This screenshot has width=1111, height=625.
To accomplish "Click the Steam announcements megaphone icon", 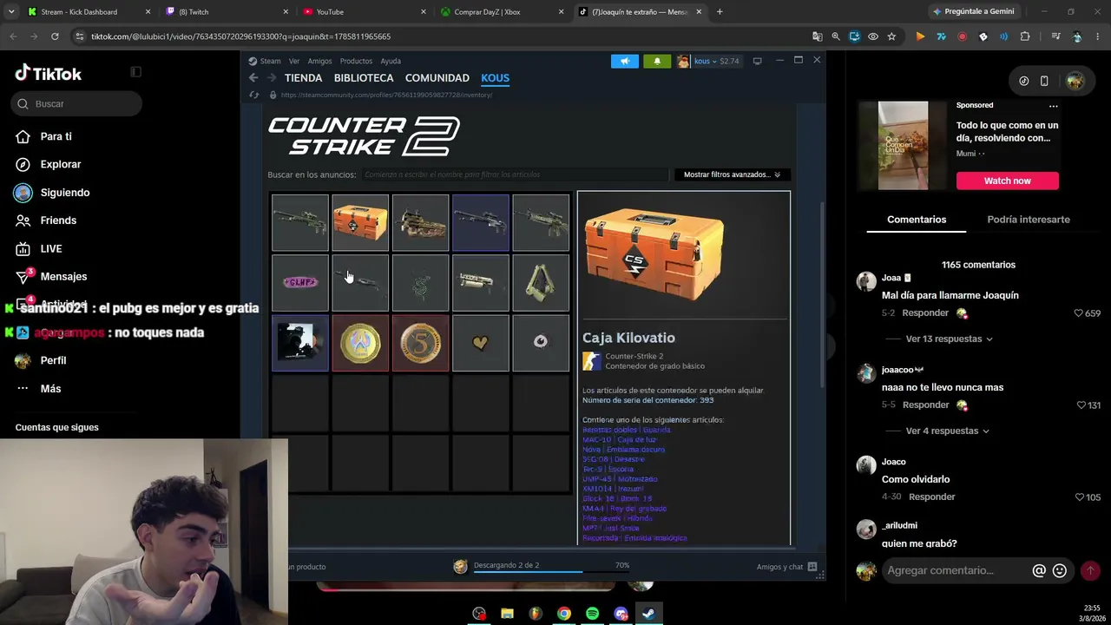I will tap(625, 61).
